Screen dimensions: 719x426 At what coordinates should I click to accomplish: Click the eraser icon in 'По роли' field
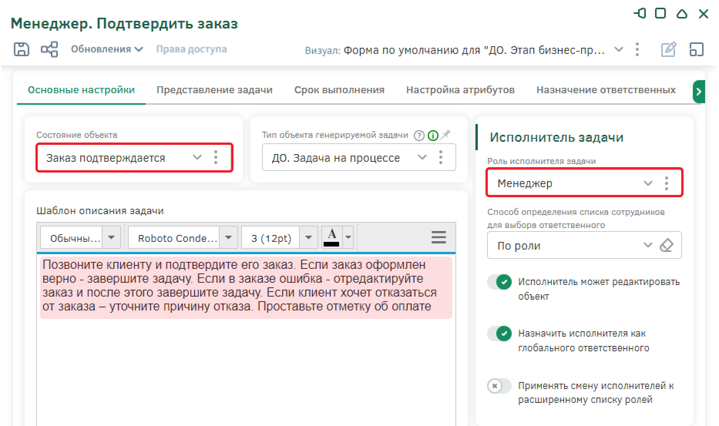click(x=666, y=245)
